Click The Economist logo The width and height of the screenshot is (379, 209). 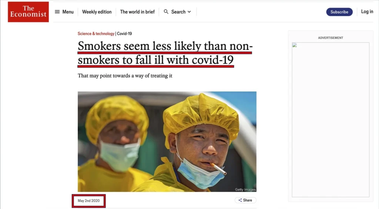click(x=28, y=12)
